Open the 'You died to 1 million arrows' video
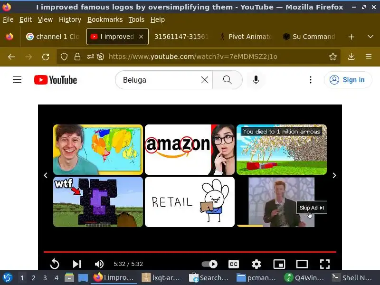 (282, 150)
